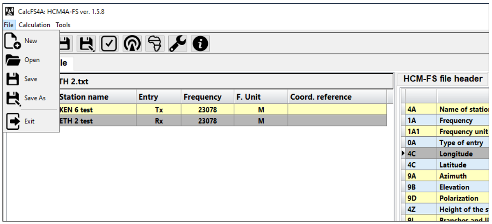Click the HCM-FS file header title
This screenshot has height=224, width=492.
point(443,79)
